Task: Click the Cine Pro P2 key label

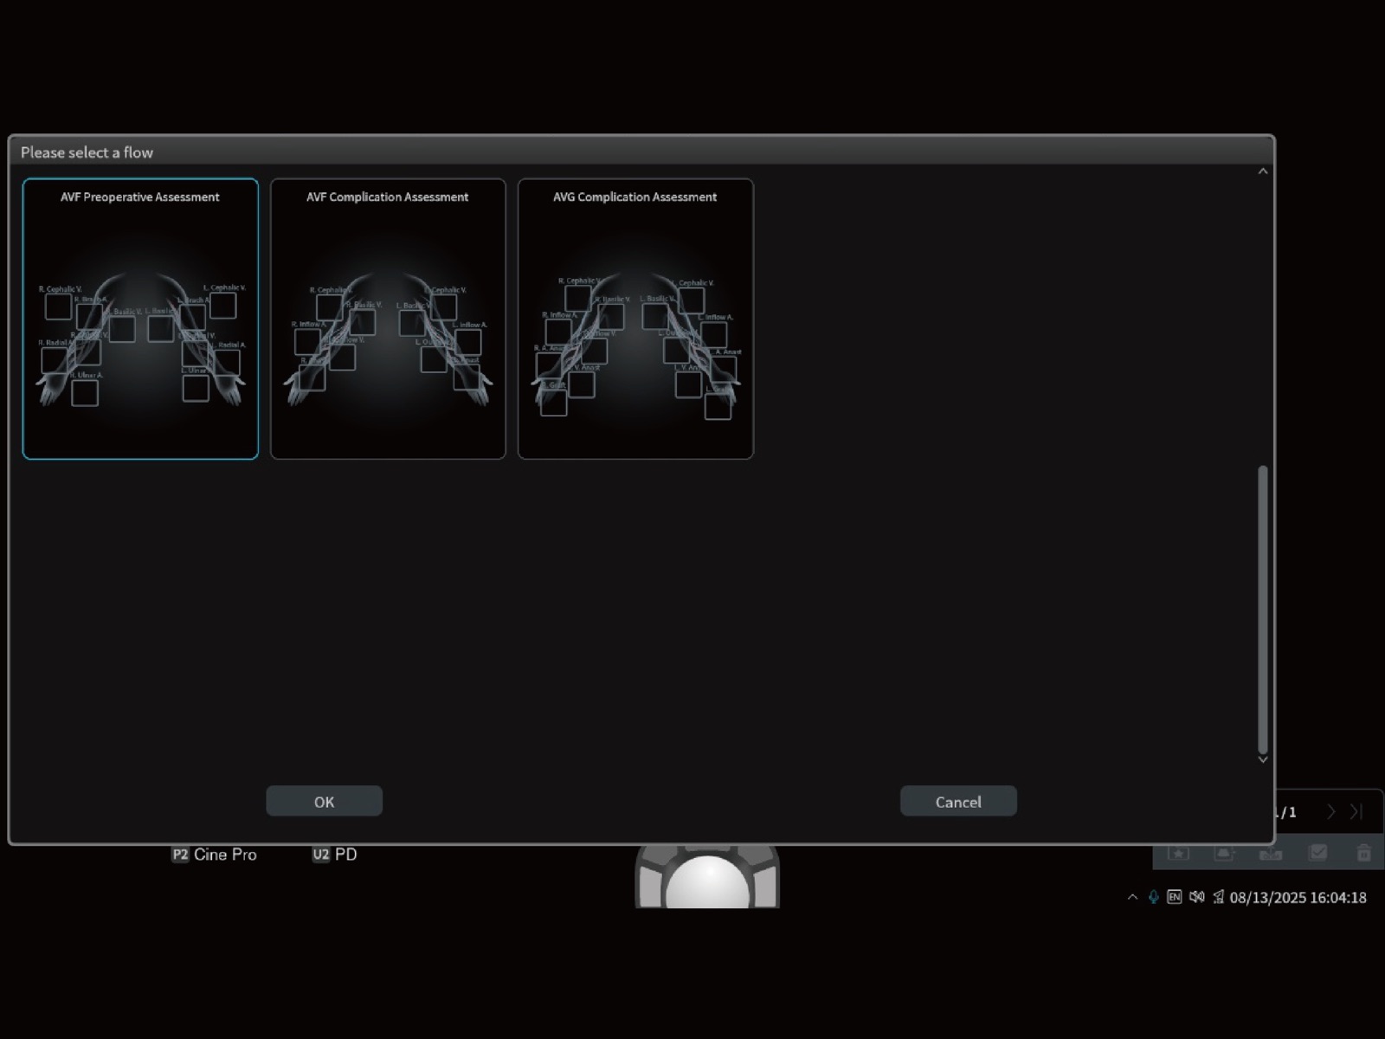Action: (215, 855)
